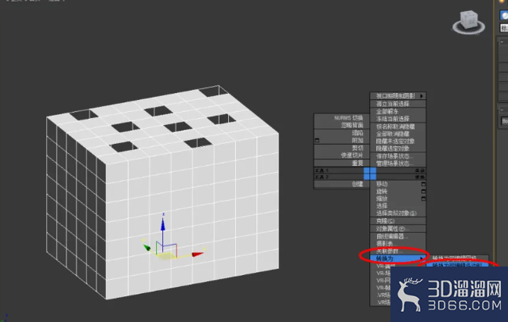Viewport: 508px width, 322px height.
Task: Open settings box beside 缩放 menu entry
Action: tap(423, 199)
